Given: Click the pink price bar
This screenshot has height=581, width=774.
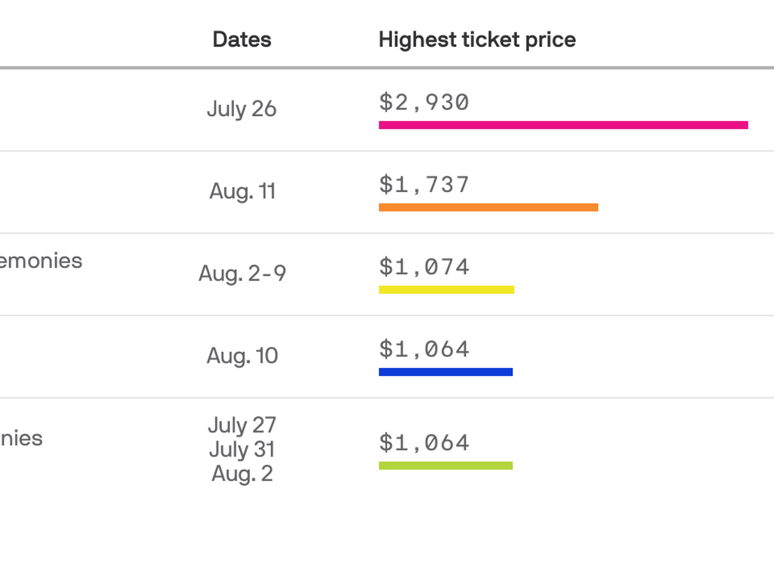Looking at the screenshot, I should (563, 125).
